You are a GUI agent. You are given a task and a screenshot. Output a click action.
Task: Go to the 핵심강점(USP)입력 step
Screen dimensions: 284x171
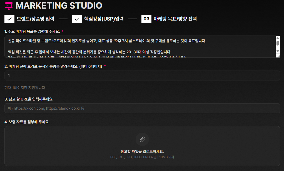[x=104, y=19]
